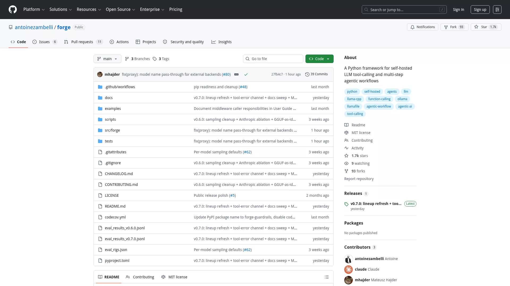Open the Projects tab
510x286 pixels.
[x=146, y=42]
